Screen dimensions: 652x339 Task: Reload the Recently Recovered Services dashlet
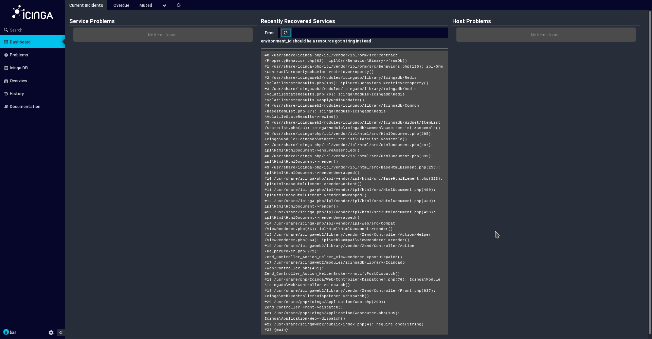click(286, 33)
